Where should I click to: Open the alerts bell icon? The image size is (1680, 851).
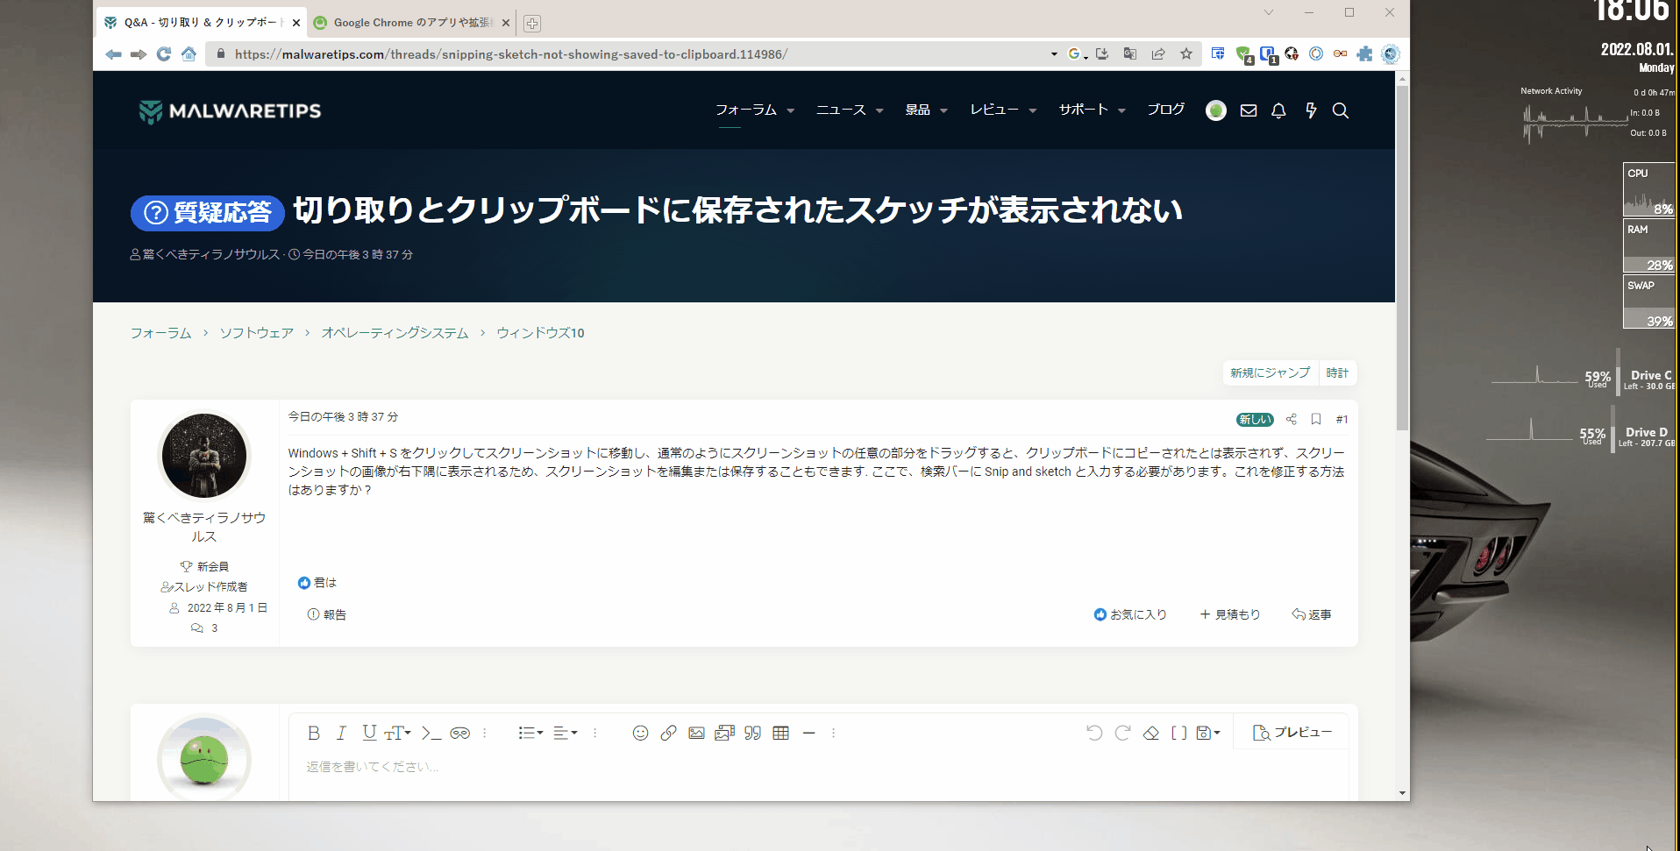1278,110
